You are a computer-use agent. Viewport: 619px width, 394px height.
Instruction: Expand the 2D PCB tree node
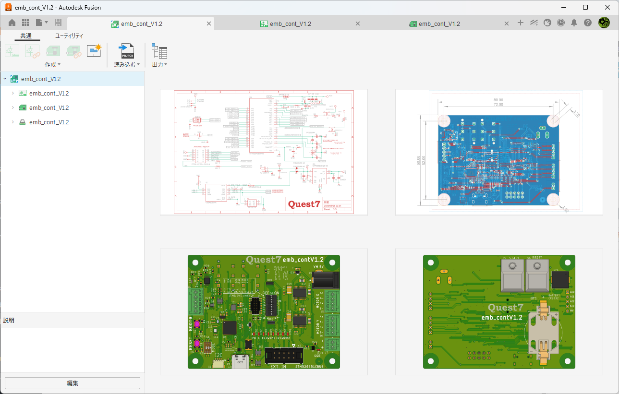click(13, 108)
